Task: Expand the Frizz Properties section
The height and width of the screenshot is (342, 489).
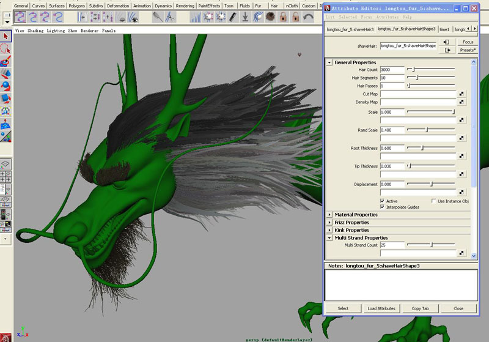Action: pyautogui.click(x=330, y=222)
